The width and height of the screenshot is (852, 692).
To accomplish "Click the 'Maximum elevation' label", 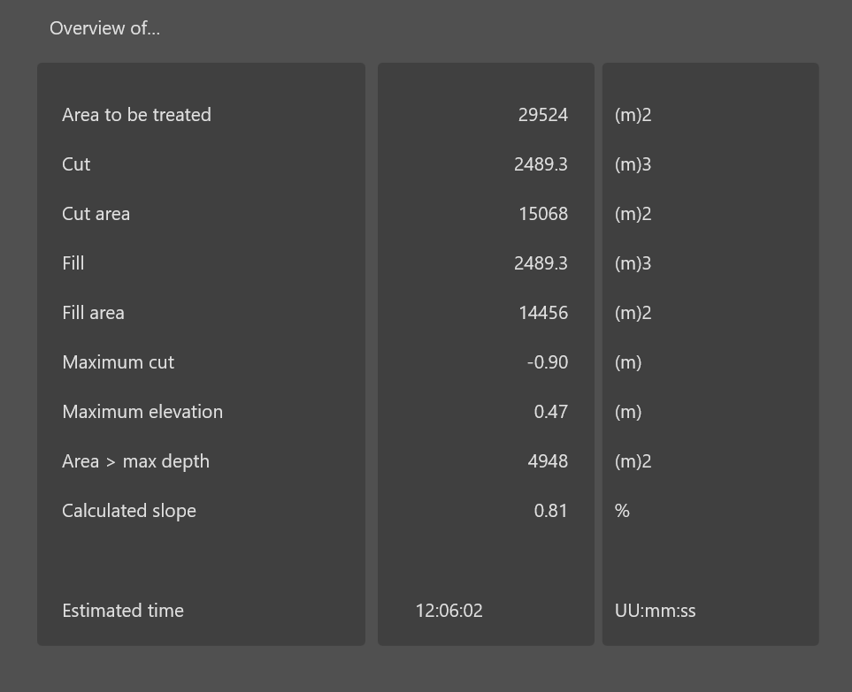I will coord(142,412).
